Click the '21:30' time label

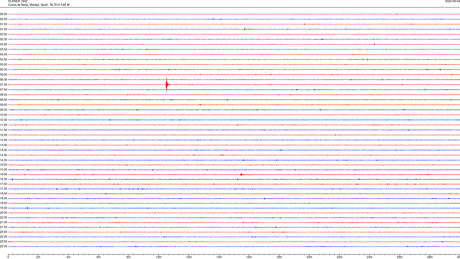pyautogui.click(x=3, y=227)
